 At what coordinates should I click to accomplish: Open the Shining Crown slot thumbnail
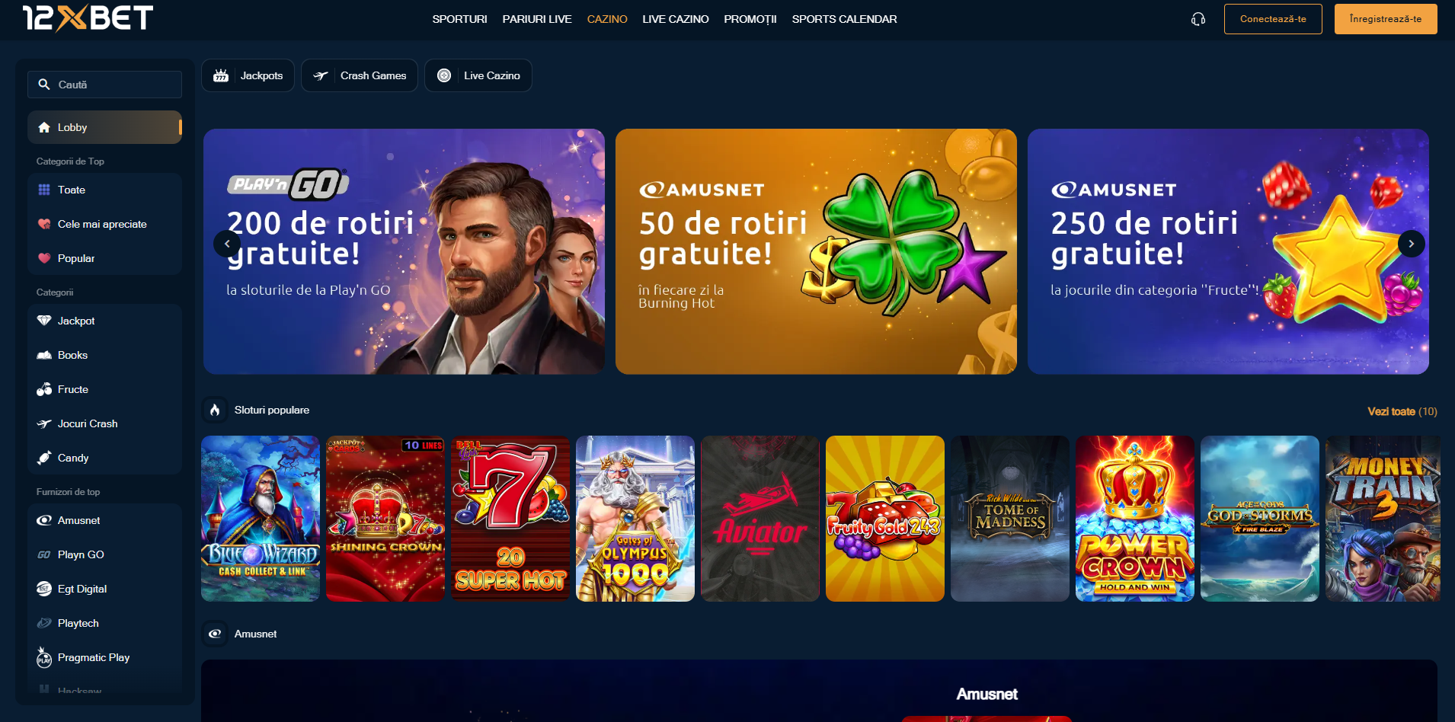385,519
